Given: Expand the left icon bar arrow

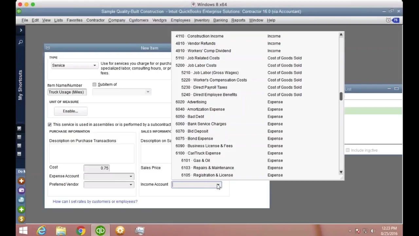Looking at the screenshot, I should [21, 30].
